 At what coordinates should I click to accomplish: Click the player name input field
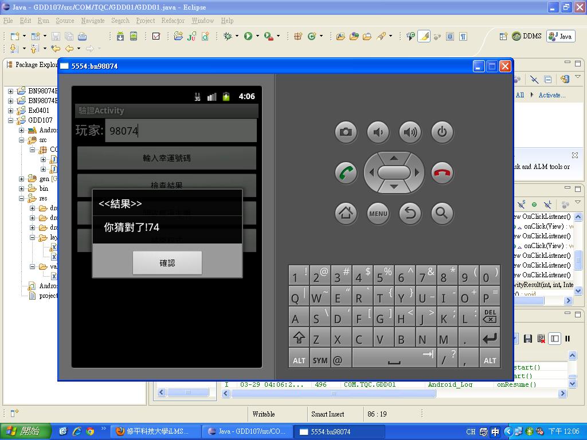tap(181, 131)
